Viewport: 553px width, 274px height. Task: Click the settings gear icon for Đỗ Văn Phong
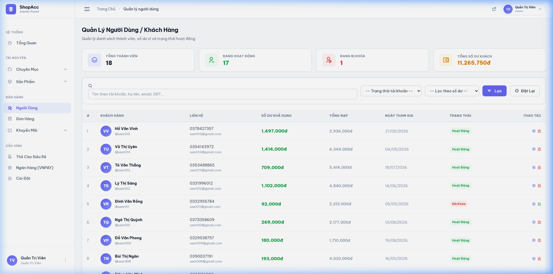(x=534, y=240)
